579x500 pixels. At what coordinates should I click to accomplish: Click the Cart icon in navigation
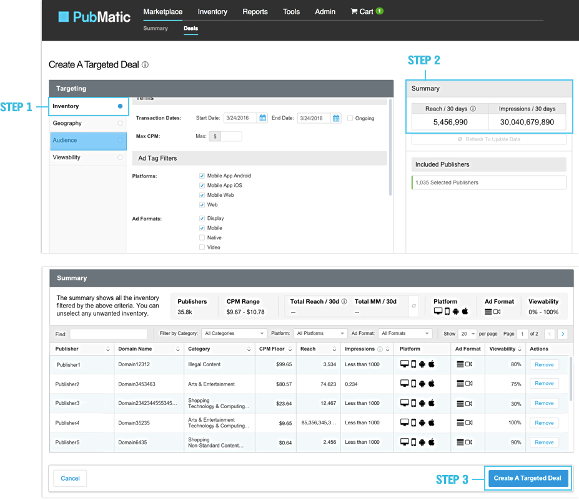pos(354,11)
